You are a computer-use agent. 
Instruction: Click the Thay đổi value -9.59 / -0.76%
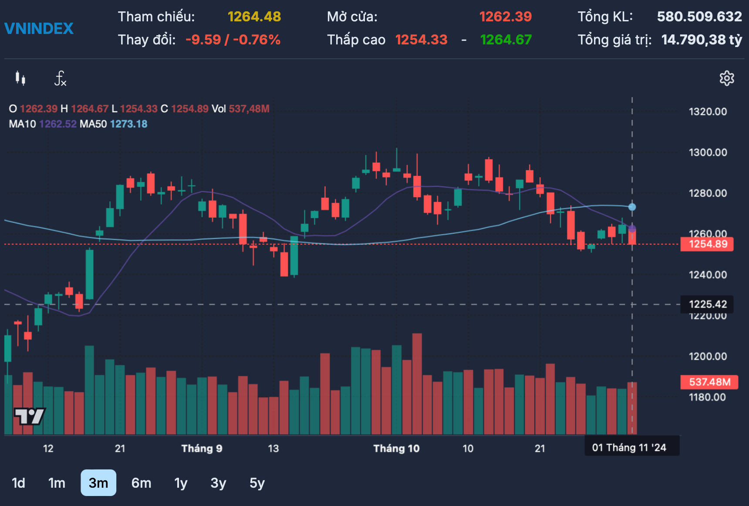(233, 40)
